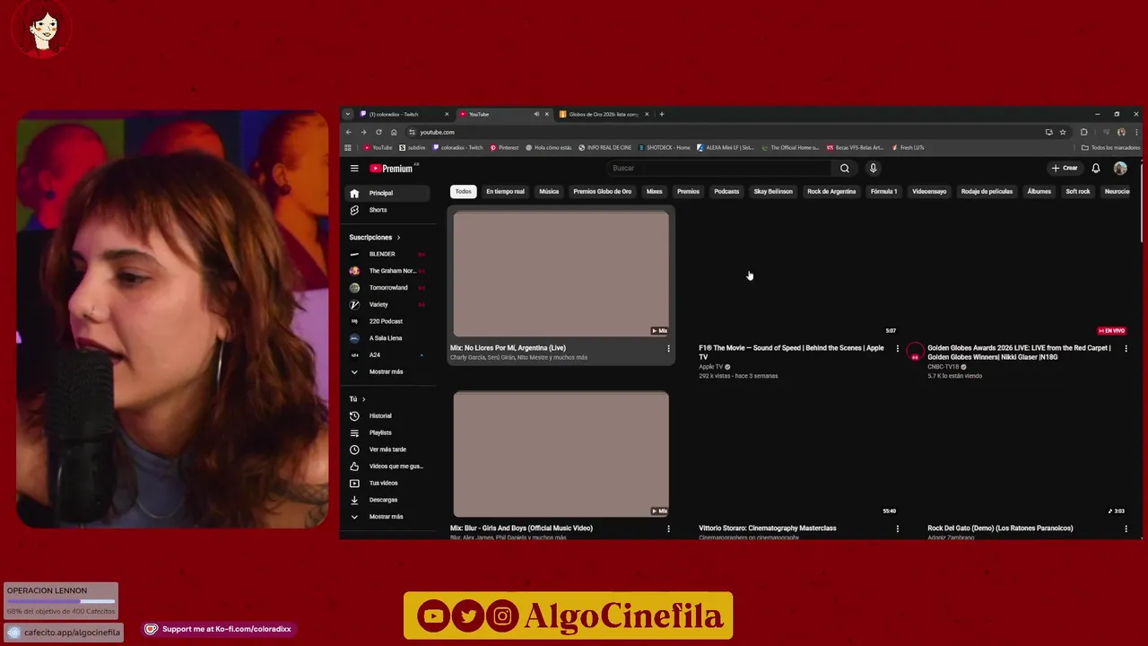
Task: Select the En tiempo real chip
Action: (505, 191)
